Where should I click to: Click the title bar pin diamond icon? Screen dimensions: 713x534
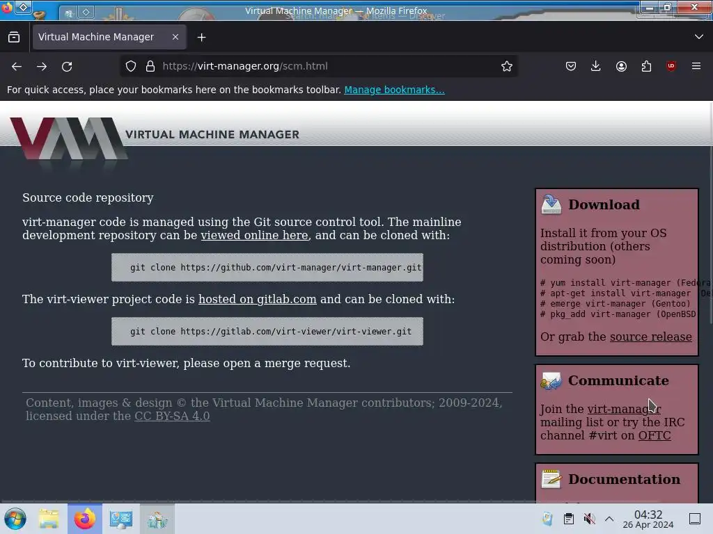click(x=23, y=8)
